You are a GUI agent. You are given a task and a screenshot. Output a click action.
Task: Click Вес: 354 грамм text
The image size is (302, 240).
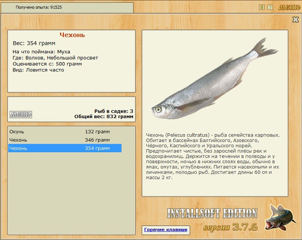tap(34, 43)
